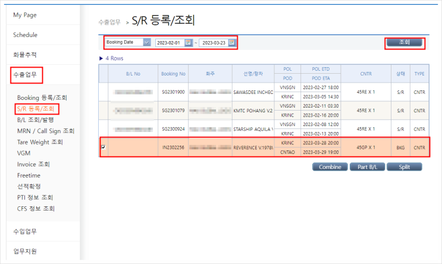Image resolution: width=442 pixels, height=264 pixels.
Task: Select booking number SG2300924
Action: coord(173,129)
